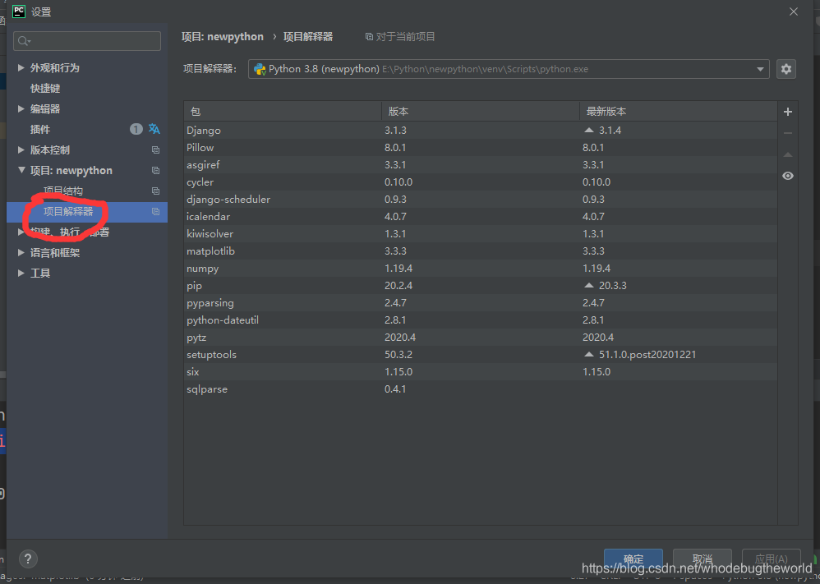
Task: Click the copy icon beside 项目: newpython
Action: (155, 171)
